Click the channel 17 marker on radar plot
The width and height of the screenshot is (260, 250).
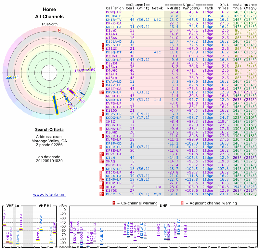tap(82, 94)
